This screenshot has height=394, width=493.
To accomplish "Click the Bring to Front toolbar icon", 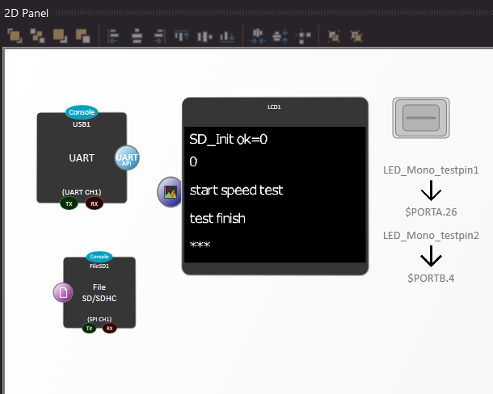I will click(x=15, y=36).
